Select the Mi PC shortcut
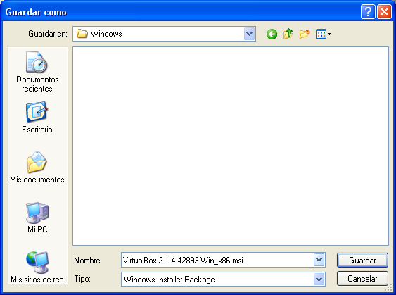 37,218
